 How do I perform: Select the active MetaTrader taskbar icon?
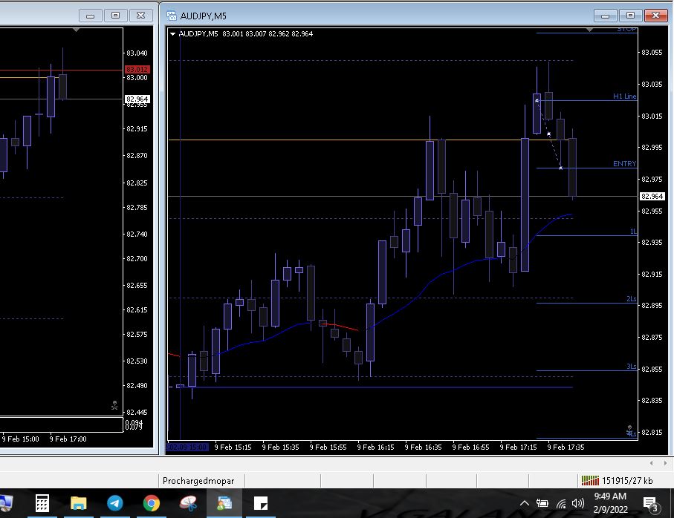224,504
